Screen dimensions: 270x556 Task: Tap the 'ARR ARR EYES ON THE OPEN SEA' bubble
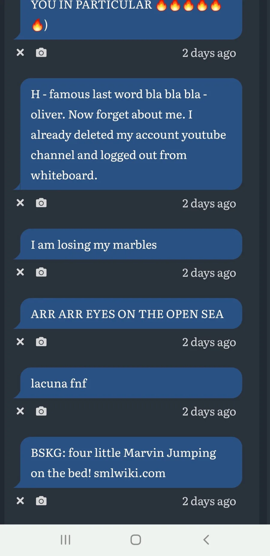[131, 314]
